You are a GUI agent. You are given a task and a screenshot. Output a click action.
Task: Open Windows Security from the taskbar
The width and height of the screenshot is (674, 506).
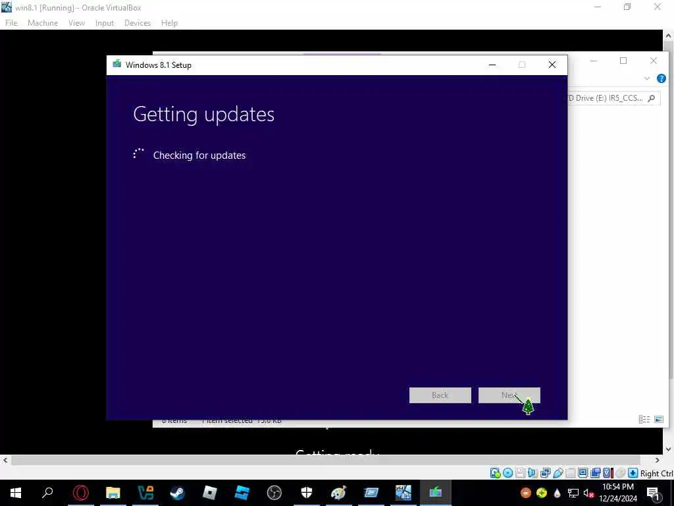[x=307, y=493]
